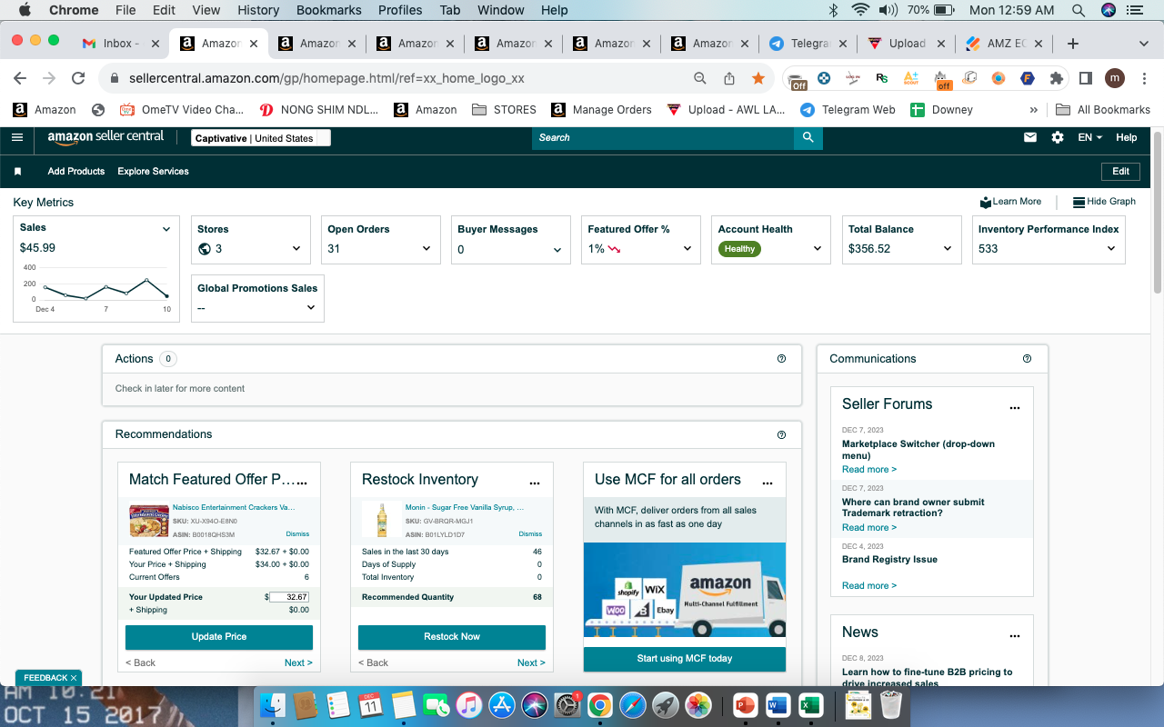Open the Bookmarks menu in the menu bar

pos(329,10)
